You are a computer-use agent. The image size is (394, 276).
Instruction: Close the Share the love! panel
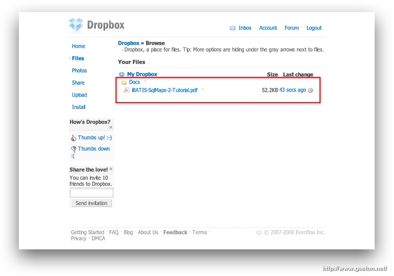(111, 169)
